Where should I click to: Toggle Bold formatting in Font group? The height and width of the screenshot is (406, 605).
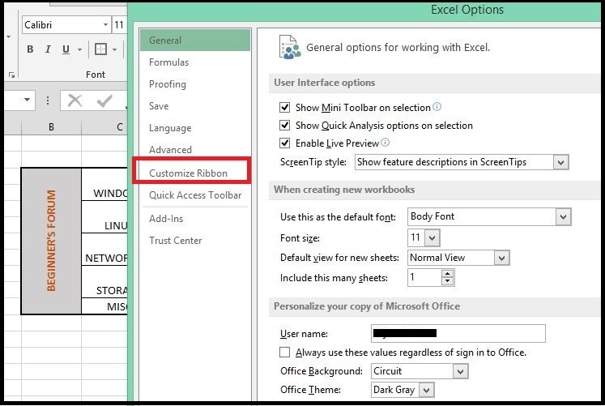coord(30,49)
